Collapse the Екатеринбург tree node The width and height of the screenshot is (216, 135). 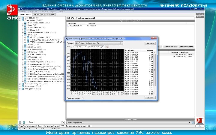click(x=19, y=20)
